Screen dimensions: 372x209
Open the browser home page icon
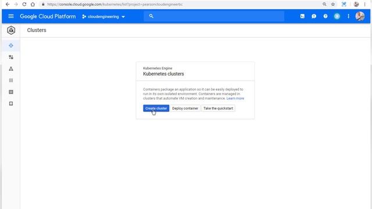(x=33, y=4)
